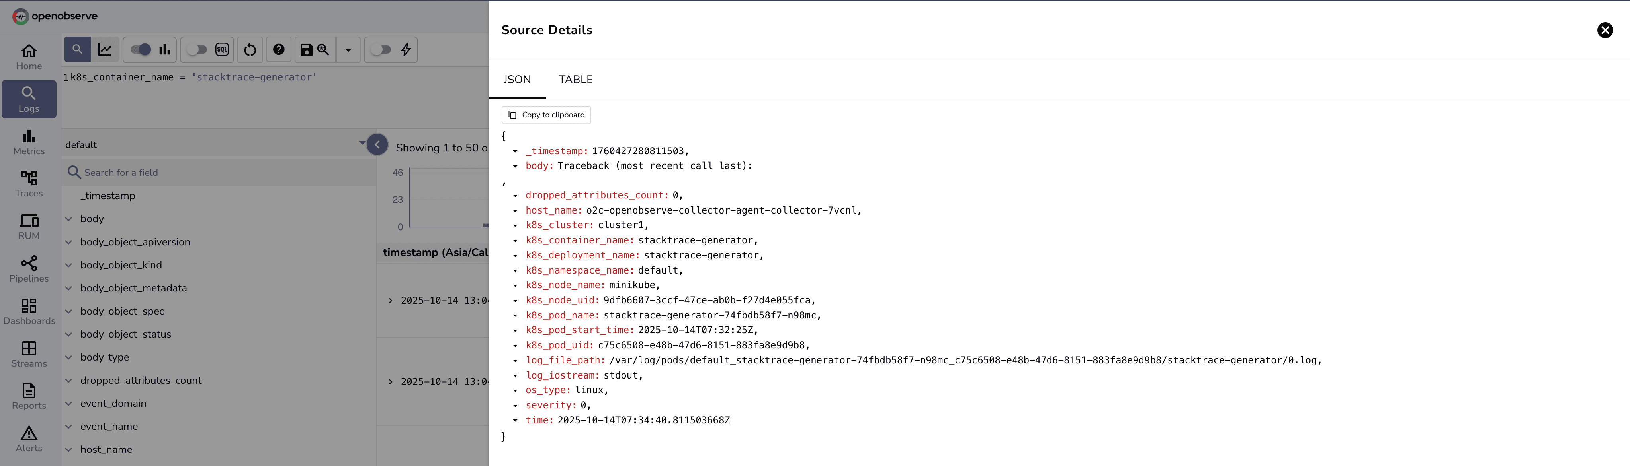Open the query help icon
The height and width of the screenshot is (466, 1630).
(x=278, y=50)
